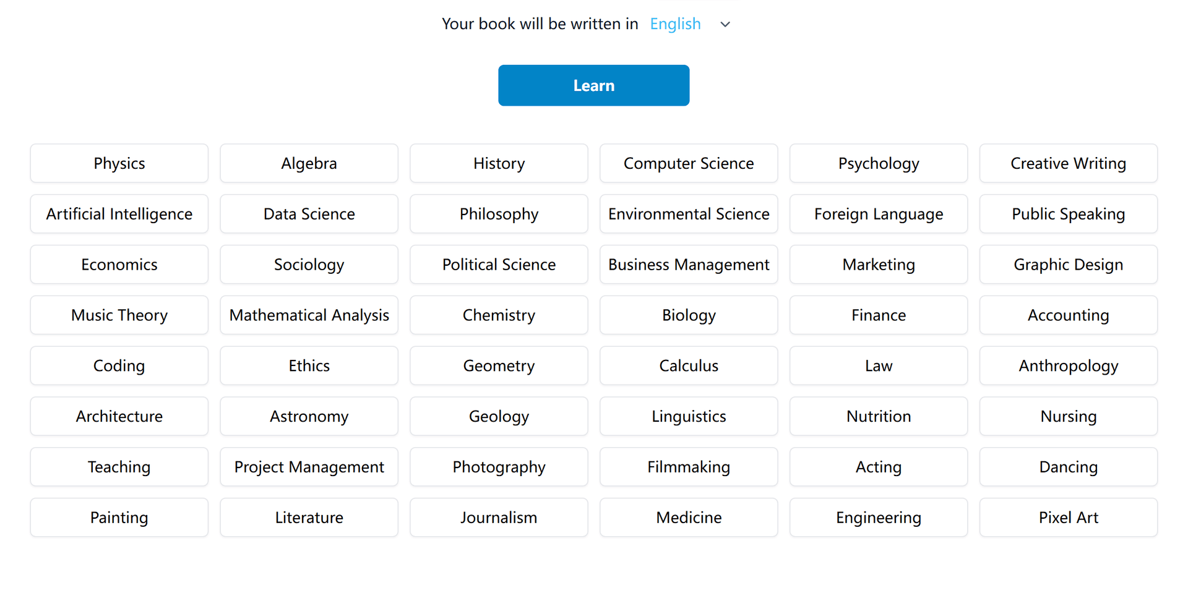Select the Journalism topic

pyautogui.click(x=499, y=518)
